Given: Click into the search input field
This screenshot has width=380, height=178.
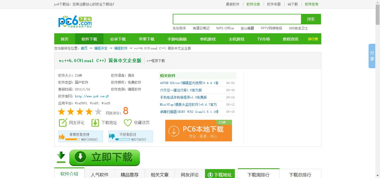Looking at the screenshot, I should [237, 19].
